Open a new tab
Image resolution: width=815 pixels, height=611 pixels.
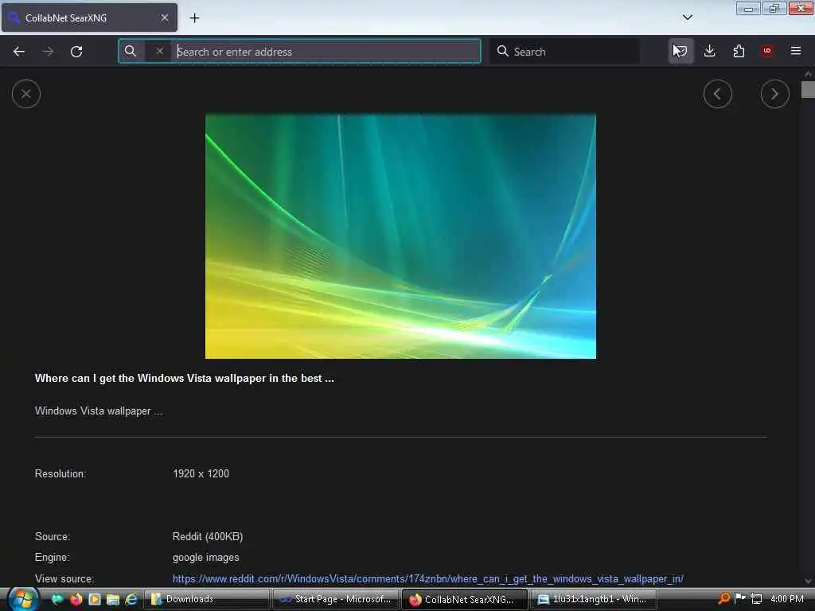click(x=194, y=18)
